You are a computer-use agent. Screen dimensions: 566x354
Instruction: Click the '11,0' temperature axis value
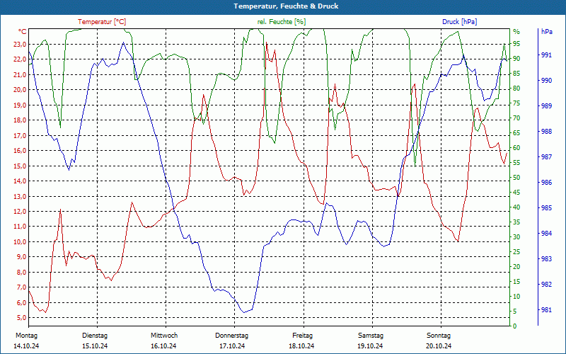20,227
